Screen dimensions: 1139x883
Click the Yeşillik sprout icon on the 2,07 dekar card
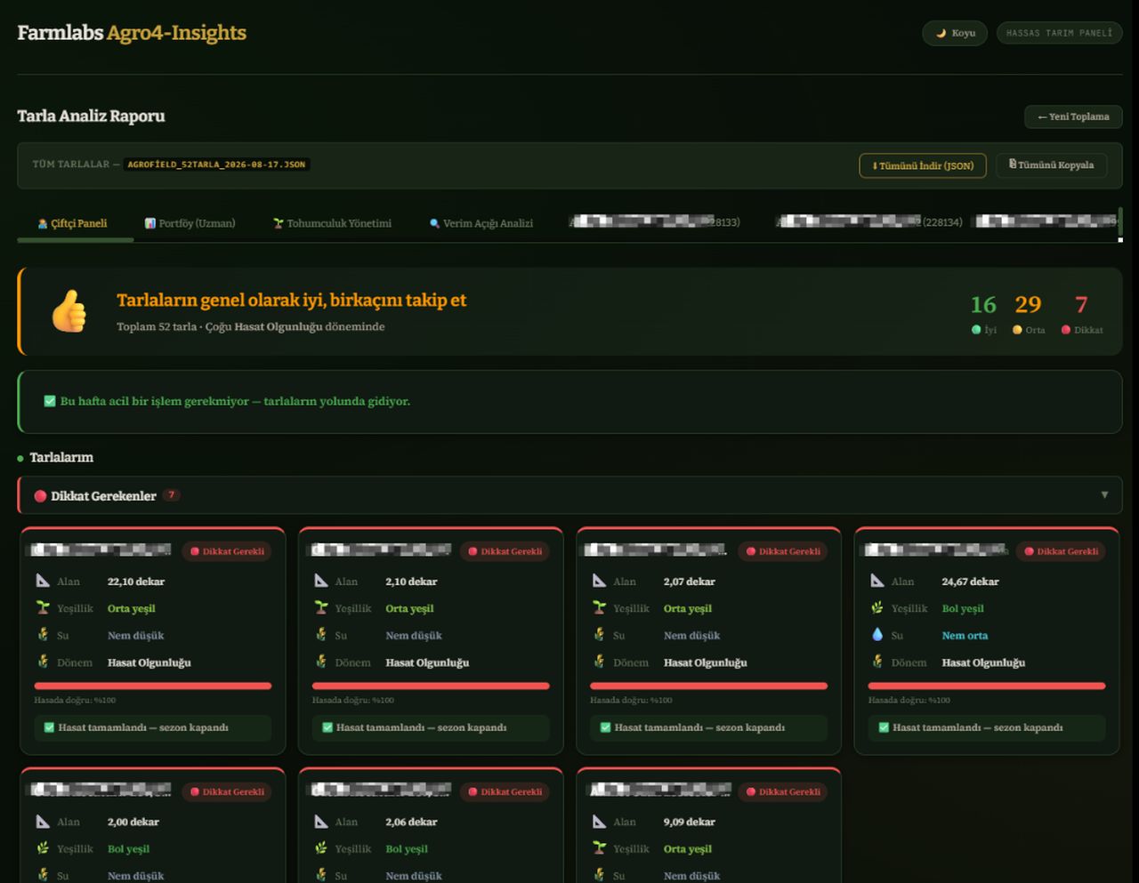tap(599, 607)
